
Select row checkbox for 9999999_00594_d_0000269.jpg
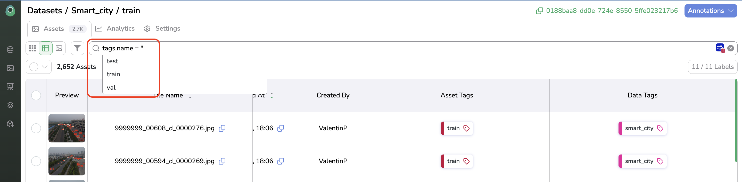pyautogui.click(x=36, y=161)
